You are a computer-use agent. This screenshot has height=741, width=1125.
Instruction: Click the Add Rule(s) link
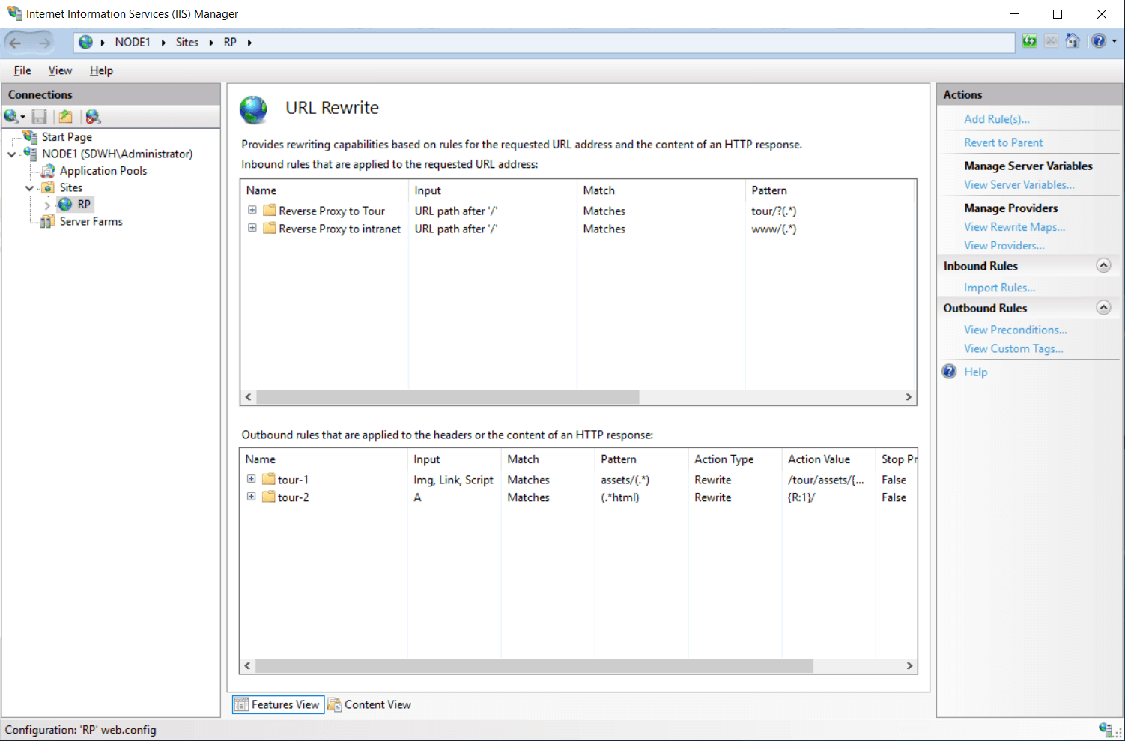coord(997,118)
